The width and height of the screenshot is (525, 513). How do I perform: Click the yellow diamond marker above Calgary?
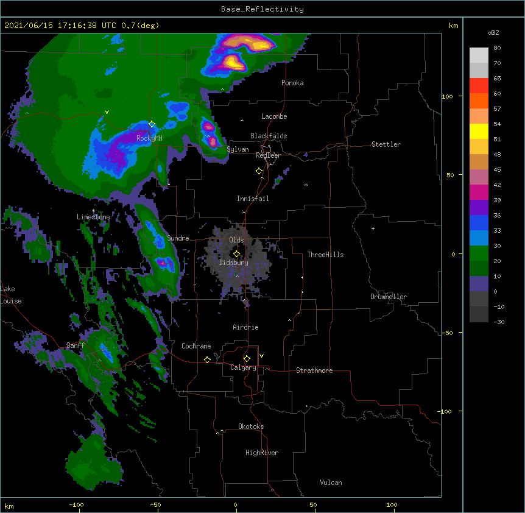tap(247, 359)
